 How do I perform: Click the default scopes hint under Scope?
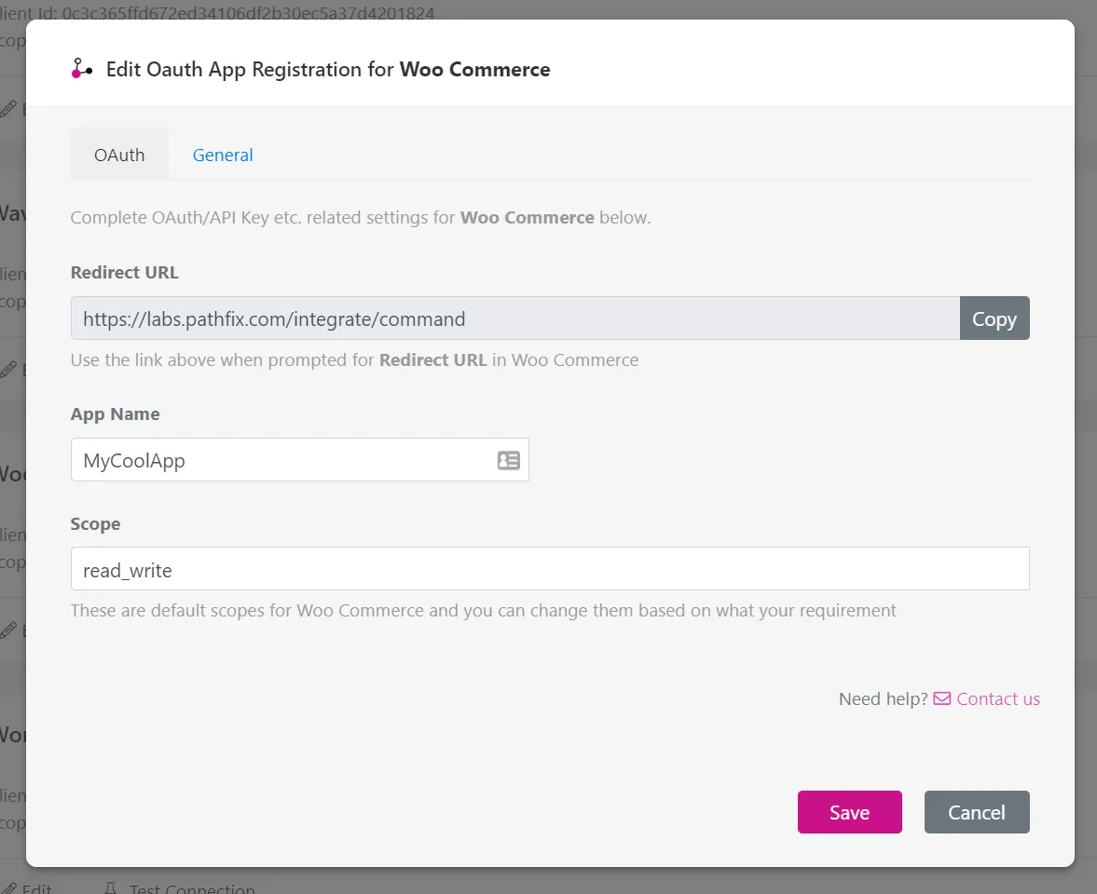[x=483, y=610]
